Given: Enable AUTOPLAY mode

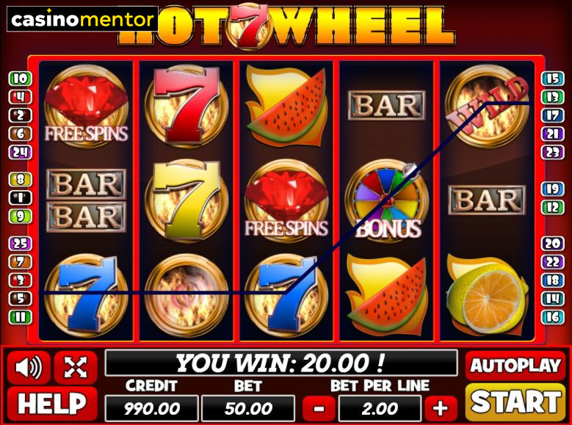Looking at the screenshot, I should pos(515,366).
